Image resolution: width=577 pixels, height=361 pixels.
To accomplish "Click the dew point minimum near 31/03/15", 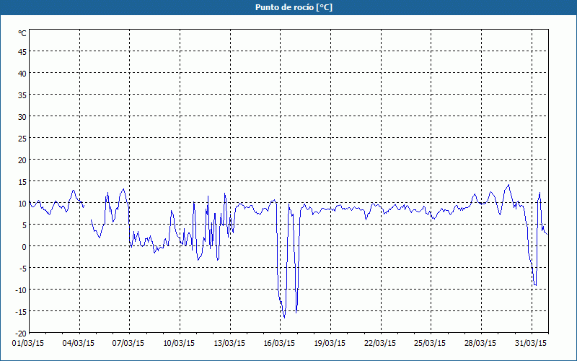I will (x=535, y=285).
